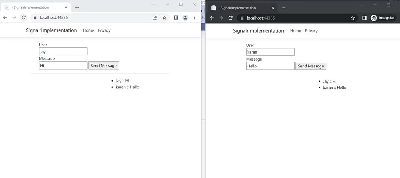Open three-dot Chrome menu in left window
Viewport: 400px width, 178px height.
(195, 17)
